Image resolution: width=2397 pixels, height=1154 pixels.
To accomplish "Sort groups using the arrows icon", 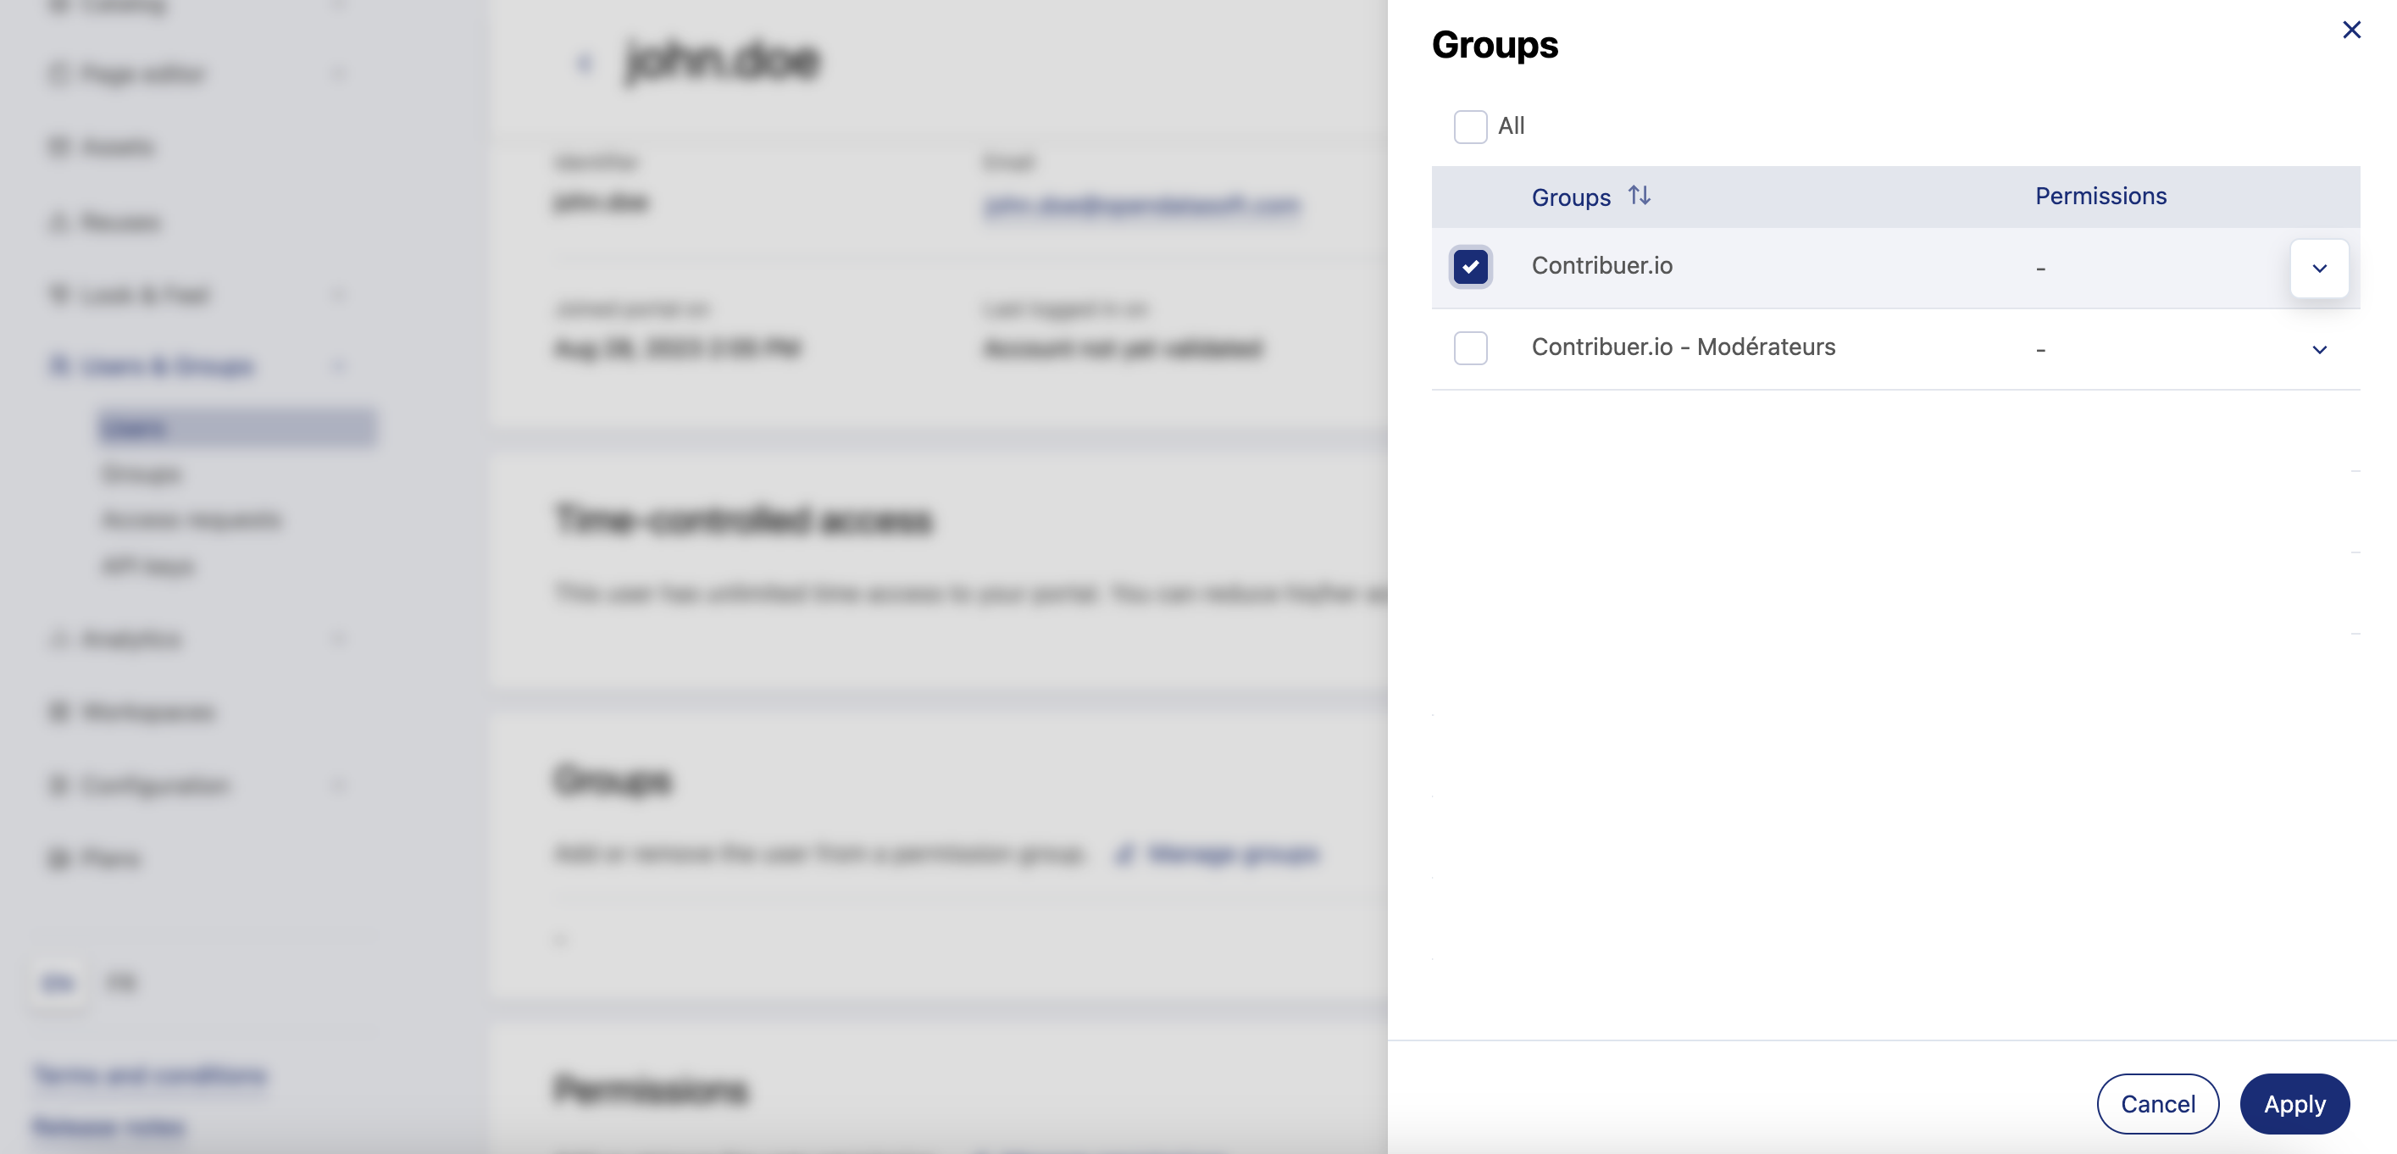I will (x=1639, y=197).
